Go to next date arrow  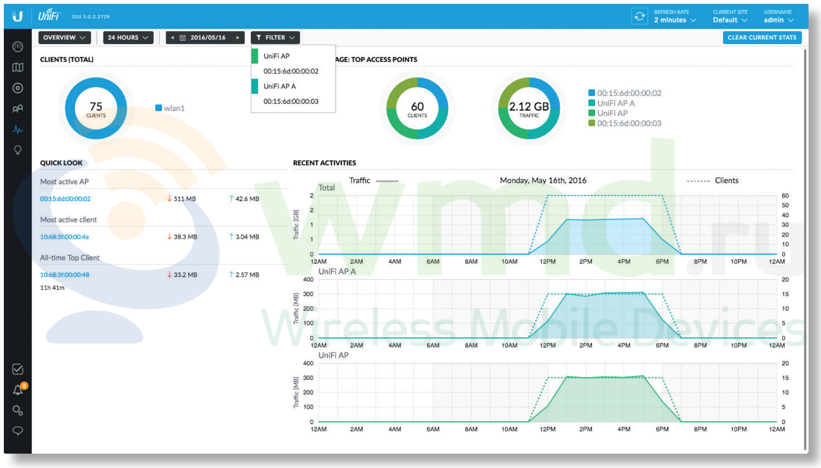pyautogui.click(x=237, y=37)
